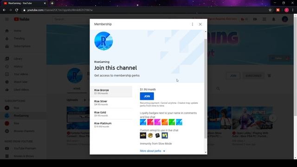297x167 pixels.
Task: Click the red loyalty badge
Action: pos(150,122)
